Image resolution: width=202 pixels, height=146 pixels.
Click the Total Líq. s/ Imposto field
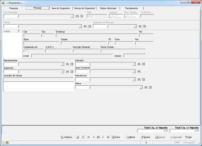pos(153,131)
